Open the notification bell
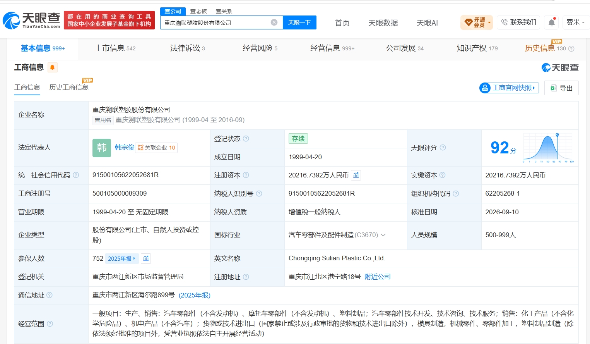 (x=552, y=22)
